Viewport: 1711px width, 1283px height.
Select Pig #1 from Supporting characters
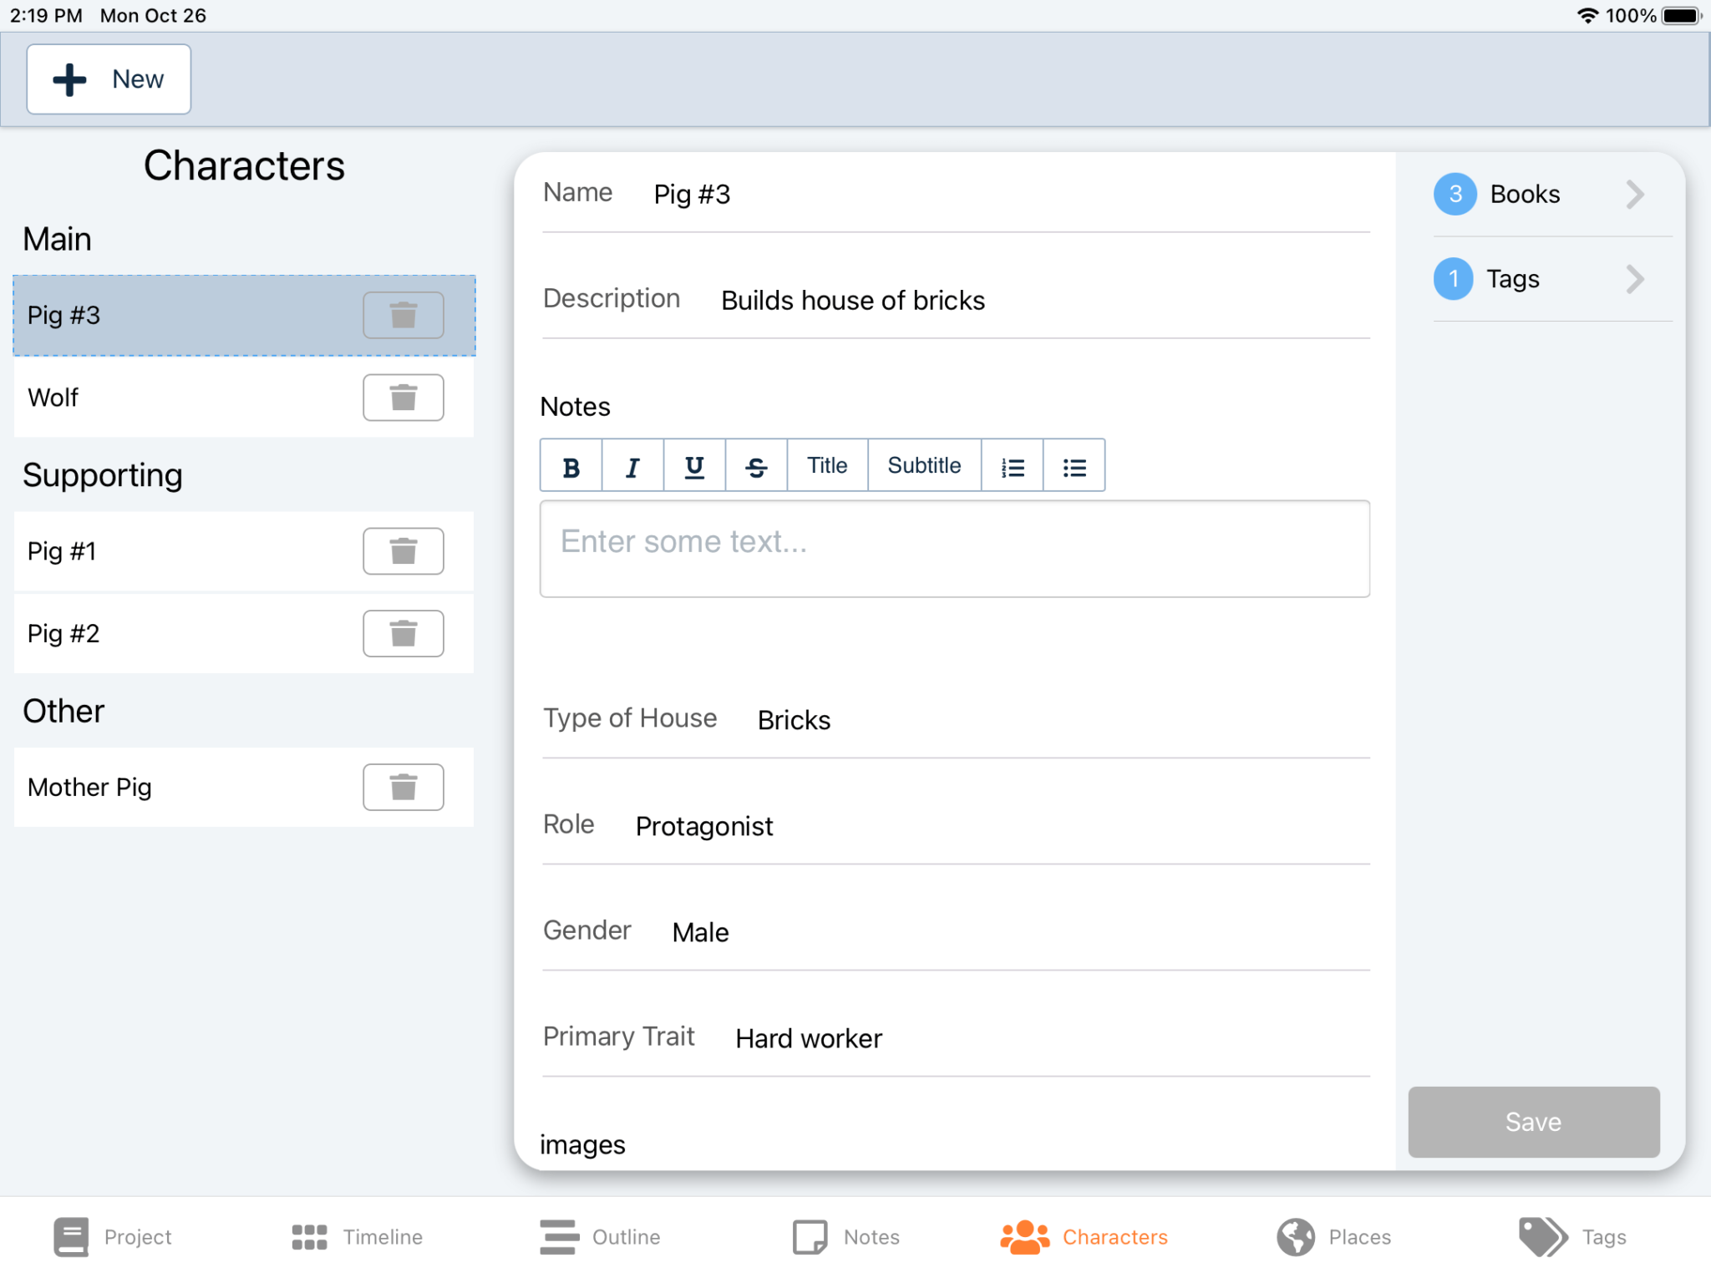click(189, 549)
